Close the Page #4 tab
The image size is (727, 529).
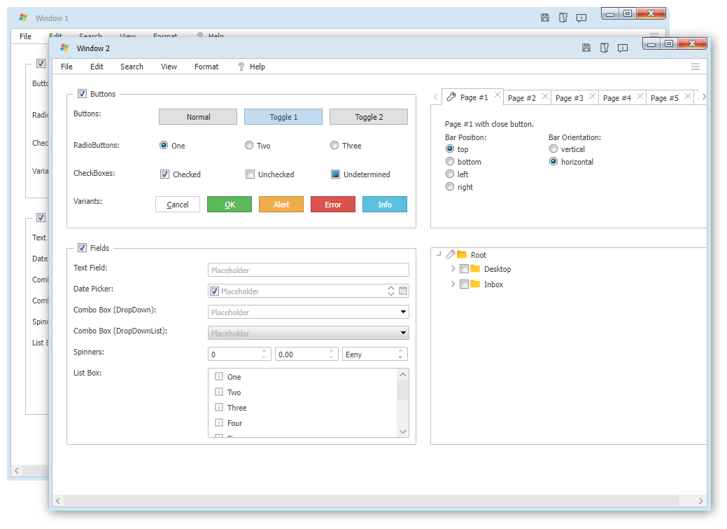point(640,96)
